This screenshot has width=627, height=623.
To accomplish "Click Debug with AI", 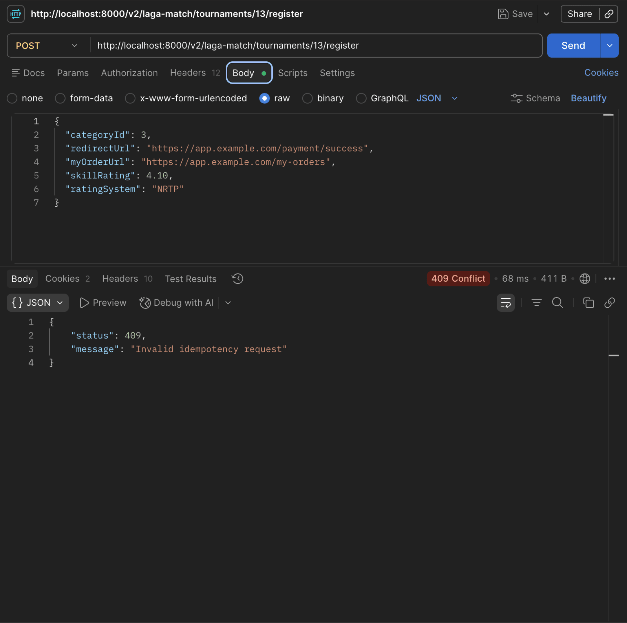I will tap(176, 302).
